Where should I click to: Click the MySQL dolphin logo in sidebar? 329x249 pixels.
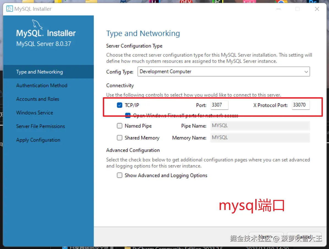37,25
